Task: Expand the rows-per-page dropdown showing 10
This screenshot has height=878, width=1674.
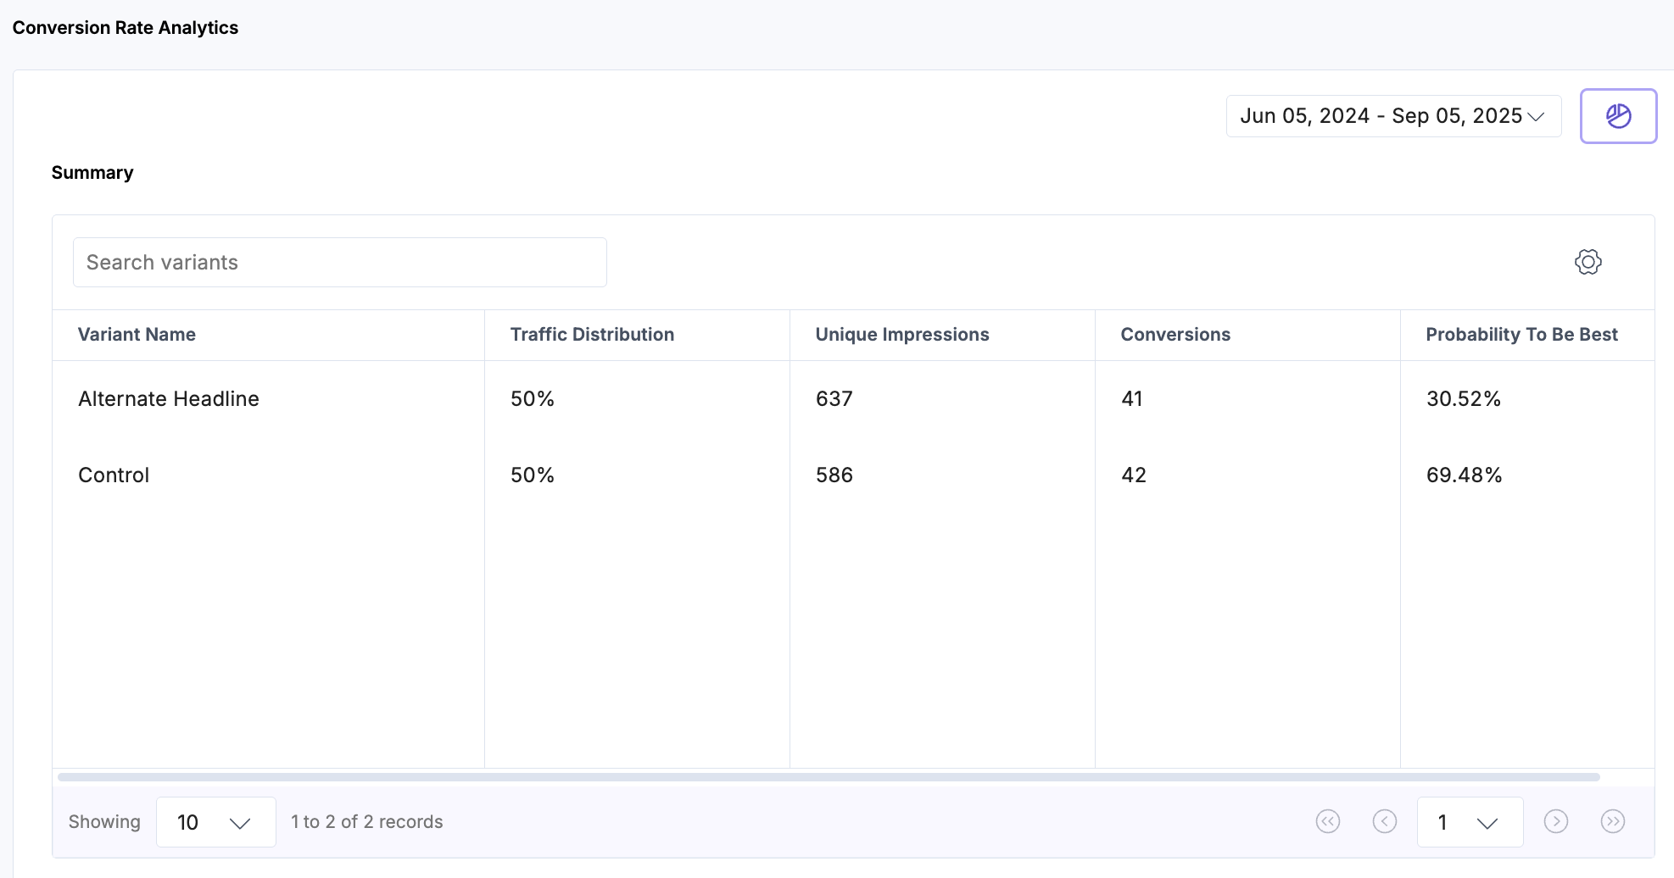Action: click(215, 822)
